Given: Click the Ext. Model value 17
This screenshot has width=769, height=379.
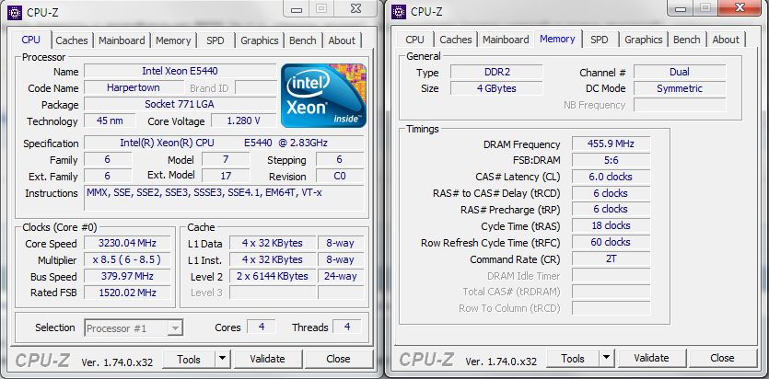Looking at the screenshot, I should click(226, 176).
